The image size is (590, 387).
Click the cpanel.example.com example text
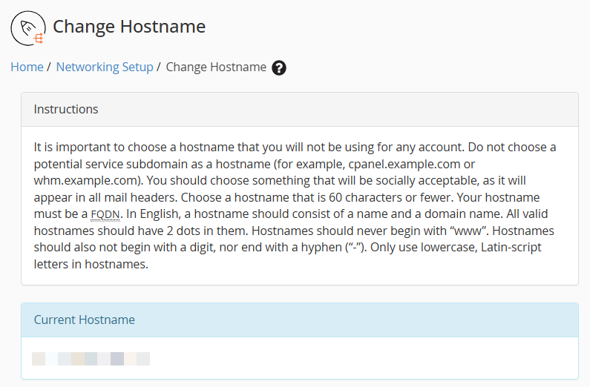[x=404, y=164]
